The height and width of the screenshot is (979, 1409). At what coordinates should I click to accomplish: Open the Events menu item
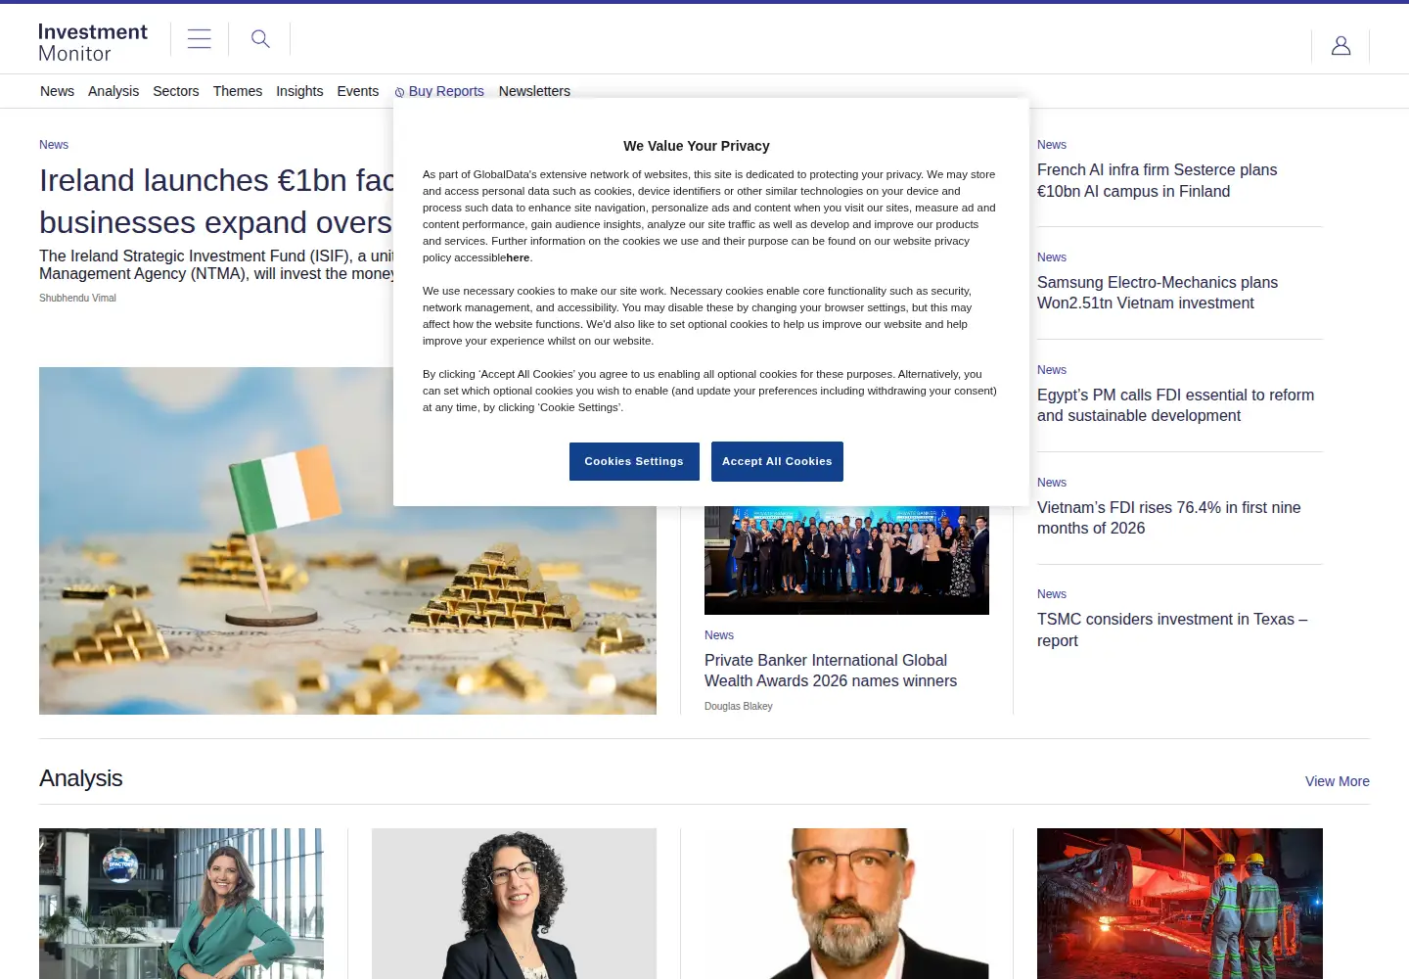point(358,91)
